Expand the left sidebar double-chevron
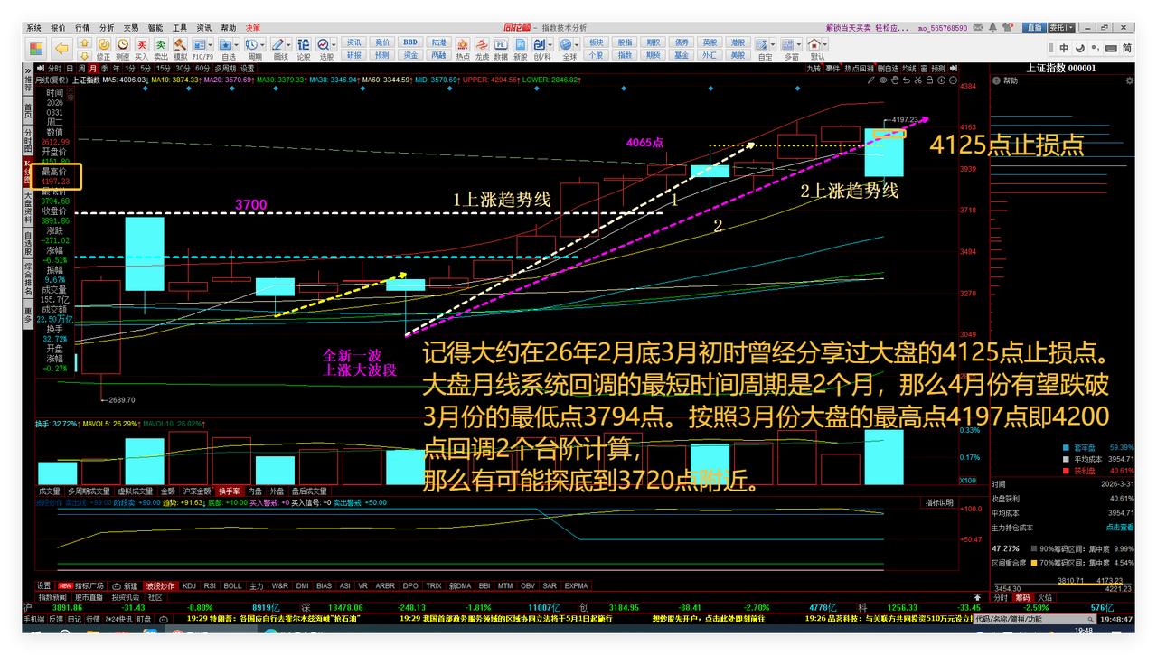 [x=28, y=69]
